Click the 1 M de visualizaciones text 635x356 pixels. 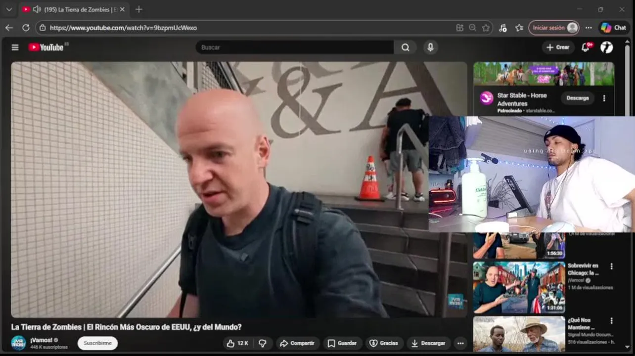click(590, 287)
